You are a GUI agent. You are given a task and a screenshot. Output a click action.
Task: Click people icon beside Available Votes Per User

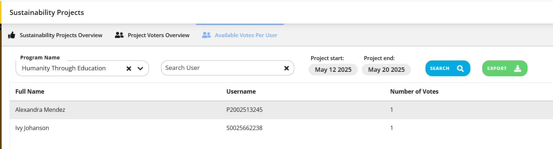[207, 35]
